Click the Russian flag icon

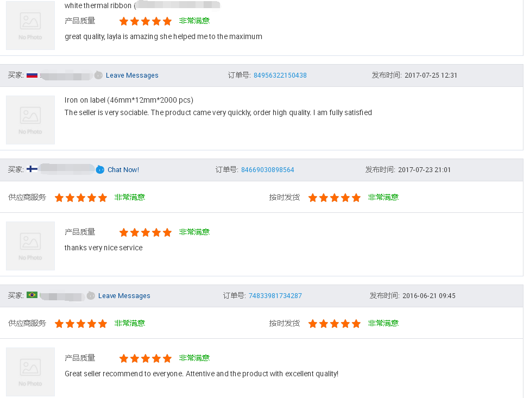click(32, 75)
